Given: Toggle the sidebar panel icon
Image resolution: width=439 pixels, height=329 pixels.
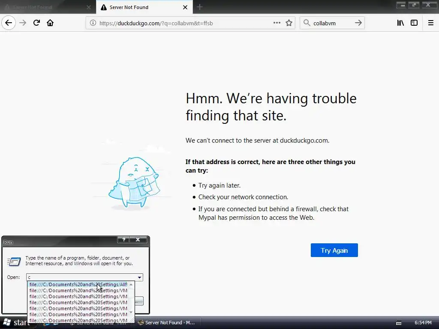Looking at the screenshot, I should click(x=414, y=23).
